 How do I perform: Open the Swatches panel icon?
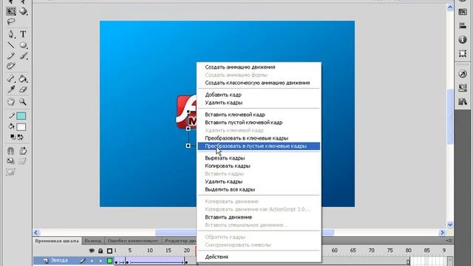(x=463, y=12)
